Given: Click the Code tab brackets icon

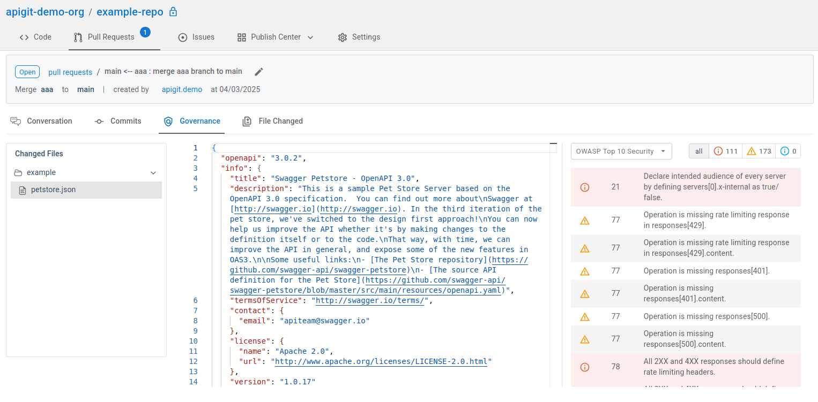Looking at the screenshot, I should (x=24, y=37).
